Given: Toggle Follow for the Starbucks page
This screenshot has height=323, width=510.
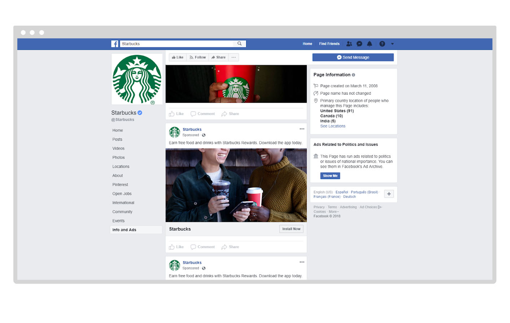Looking at the screenshot, I should pyautogui.click(x=197, y=57).
